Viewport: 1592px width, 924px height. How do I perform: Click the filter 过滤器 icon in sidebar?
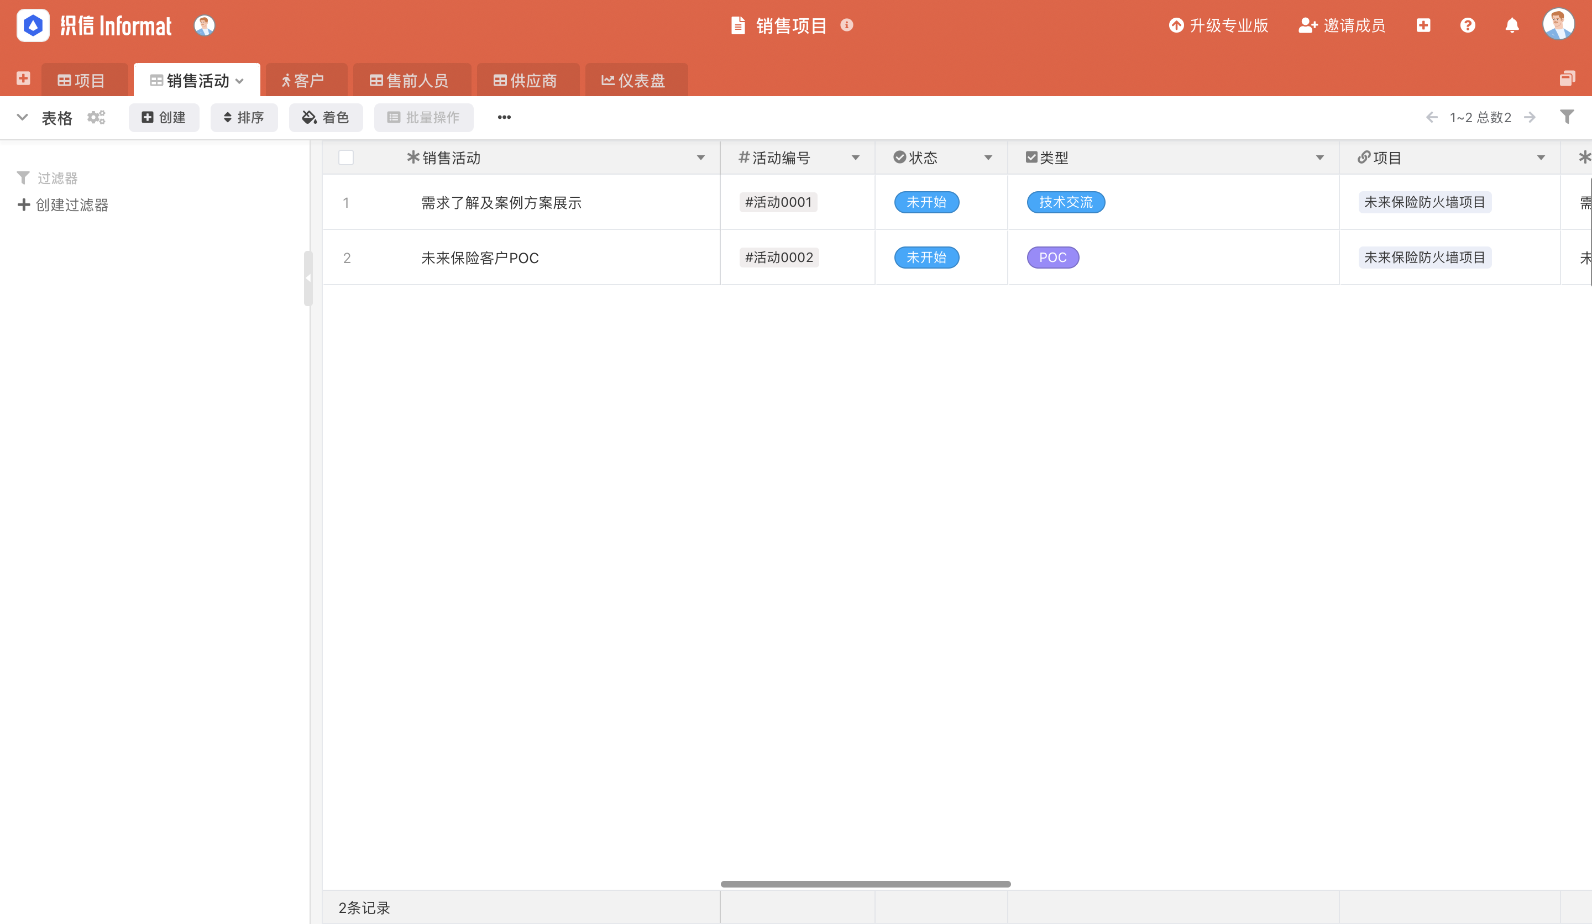(x=23, y=177)
